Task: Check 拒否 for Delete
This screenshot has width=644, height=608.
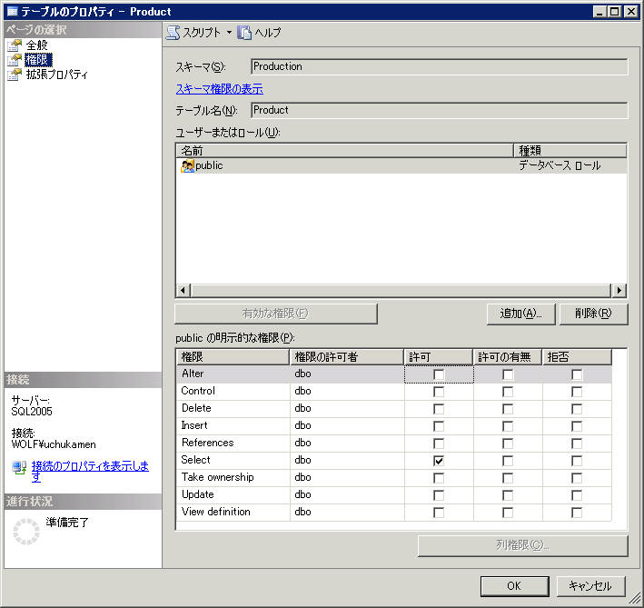Action: tap(577, 409)
